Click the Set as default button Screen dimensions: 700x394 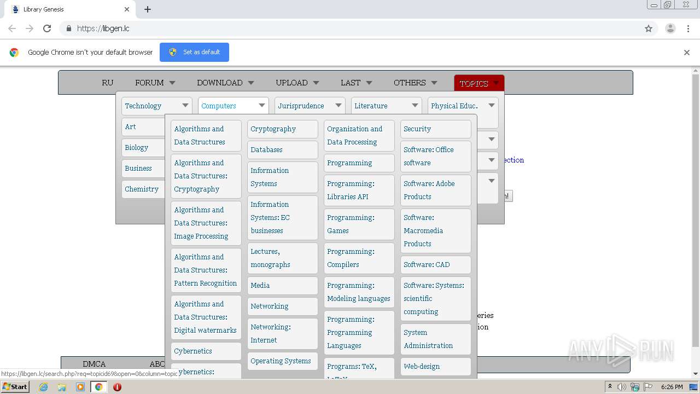pos(194,52)
